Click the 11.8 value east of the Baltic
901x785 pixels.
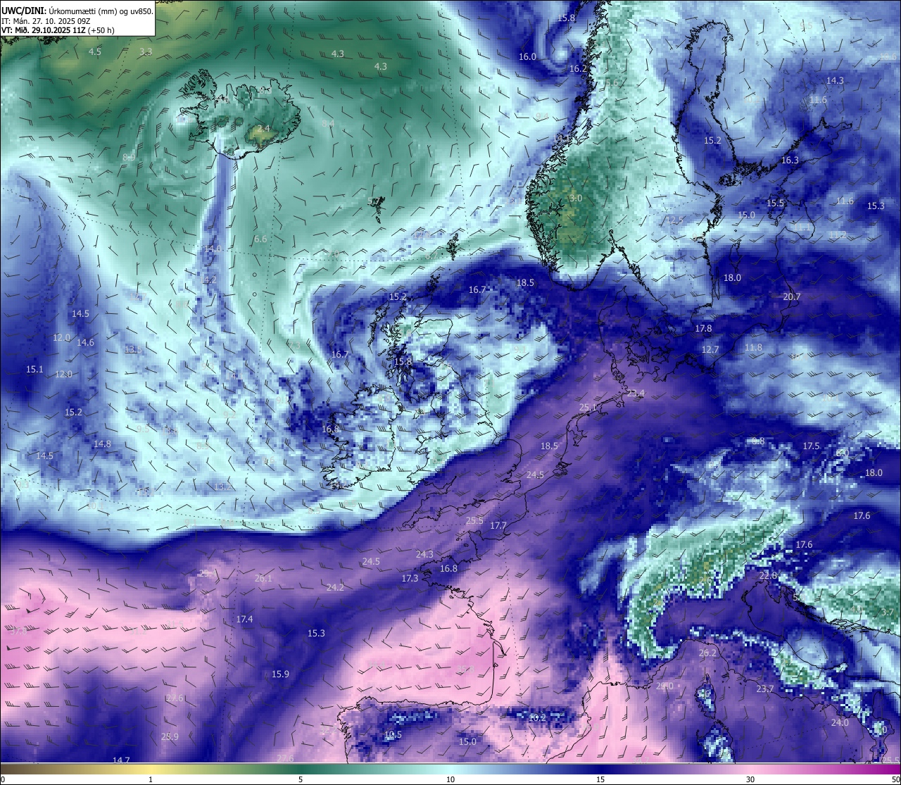coord(753,348)
